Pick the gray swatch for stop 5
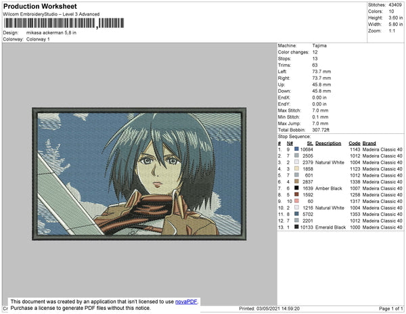 pyautogui.click(x=296, y=175)
